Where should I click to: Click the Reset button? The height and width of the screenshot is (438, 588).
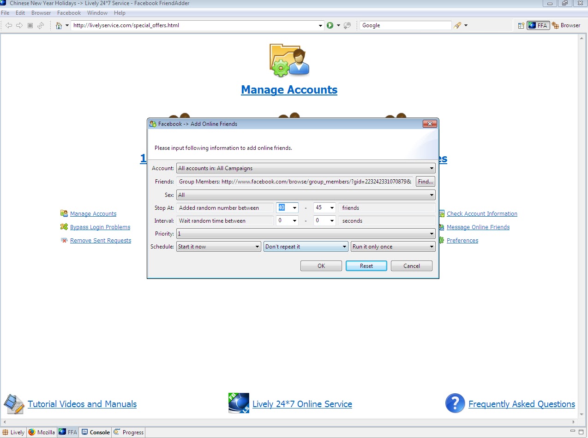(x=366, y=266)
